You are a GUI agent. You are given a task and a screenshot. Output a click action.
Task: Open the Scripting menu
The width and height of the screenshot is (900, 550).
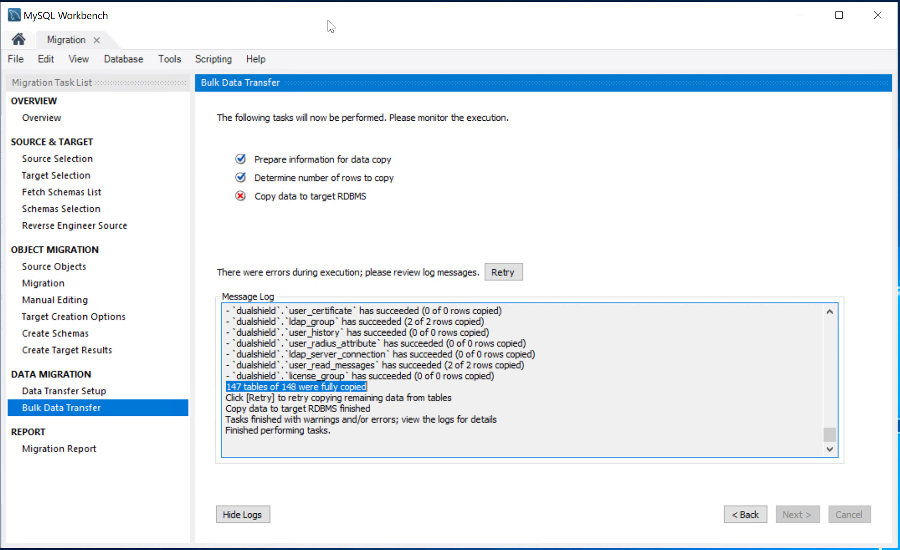click(x=213, y=59)
